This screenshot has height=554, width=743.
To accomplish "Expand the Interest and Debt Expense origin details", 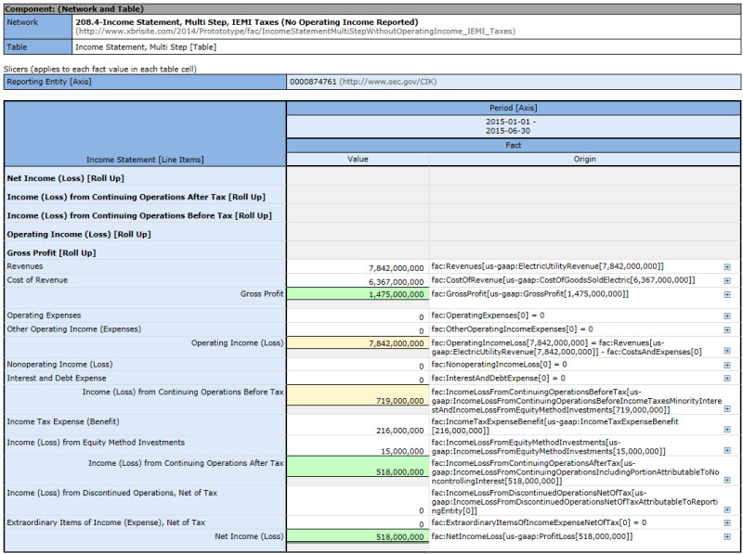I will tap(727, 379).
